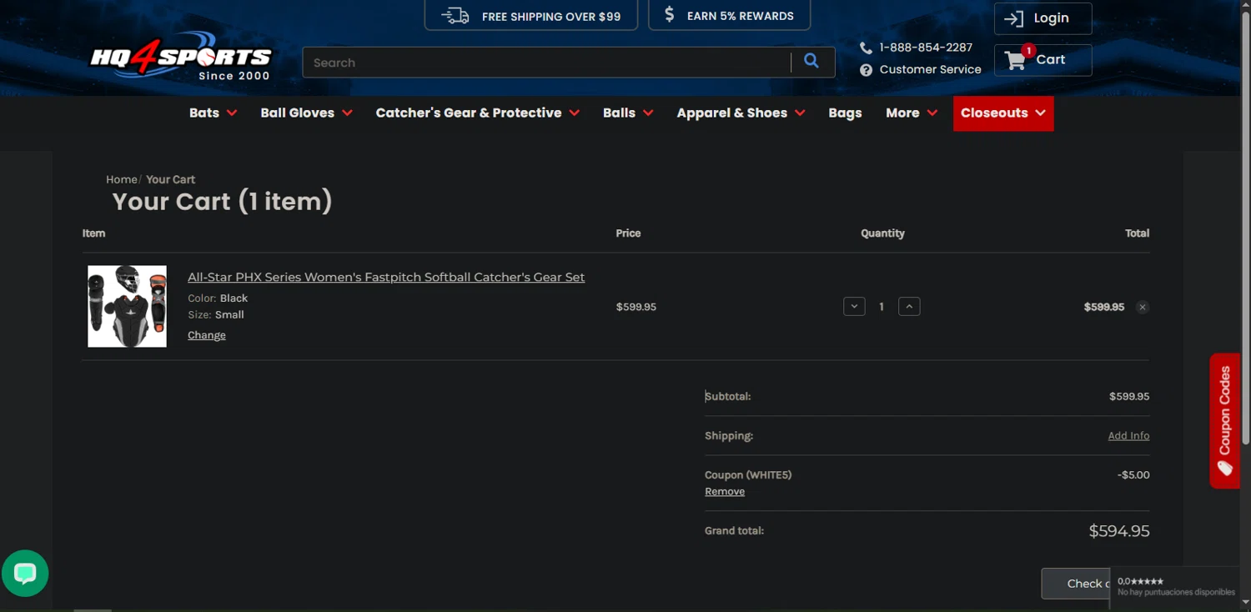Open the red Closeouts menu

(1003, 113)
